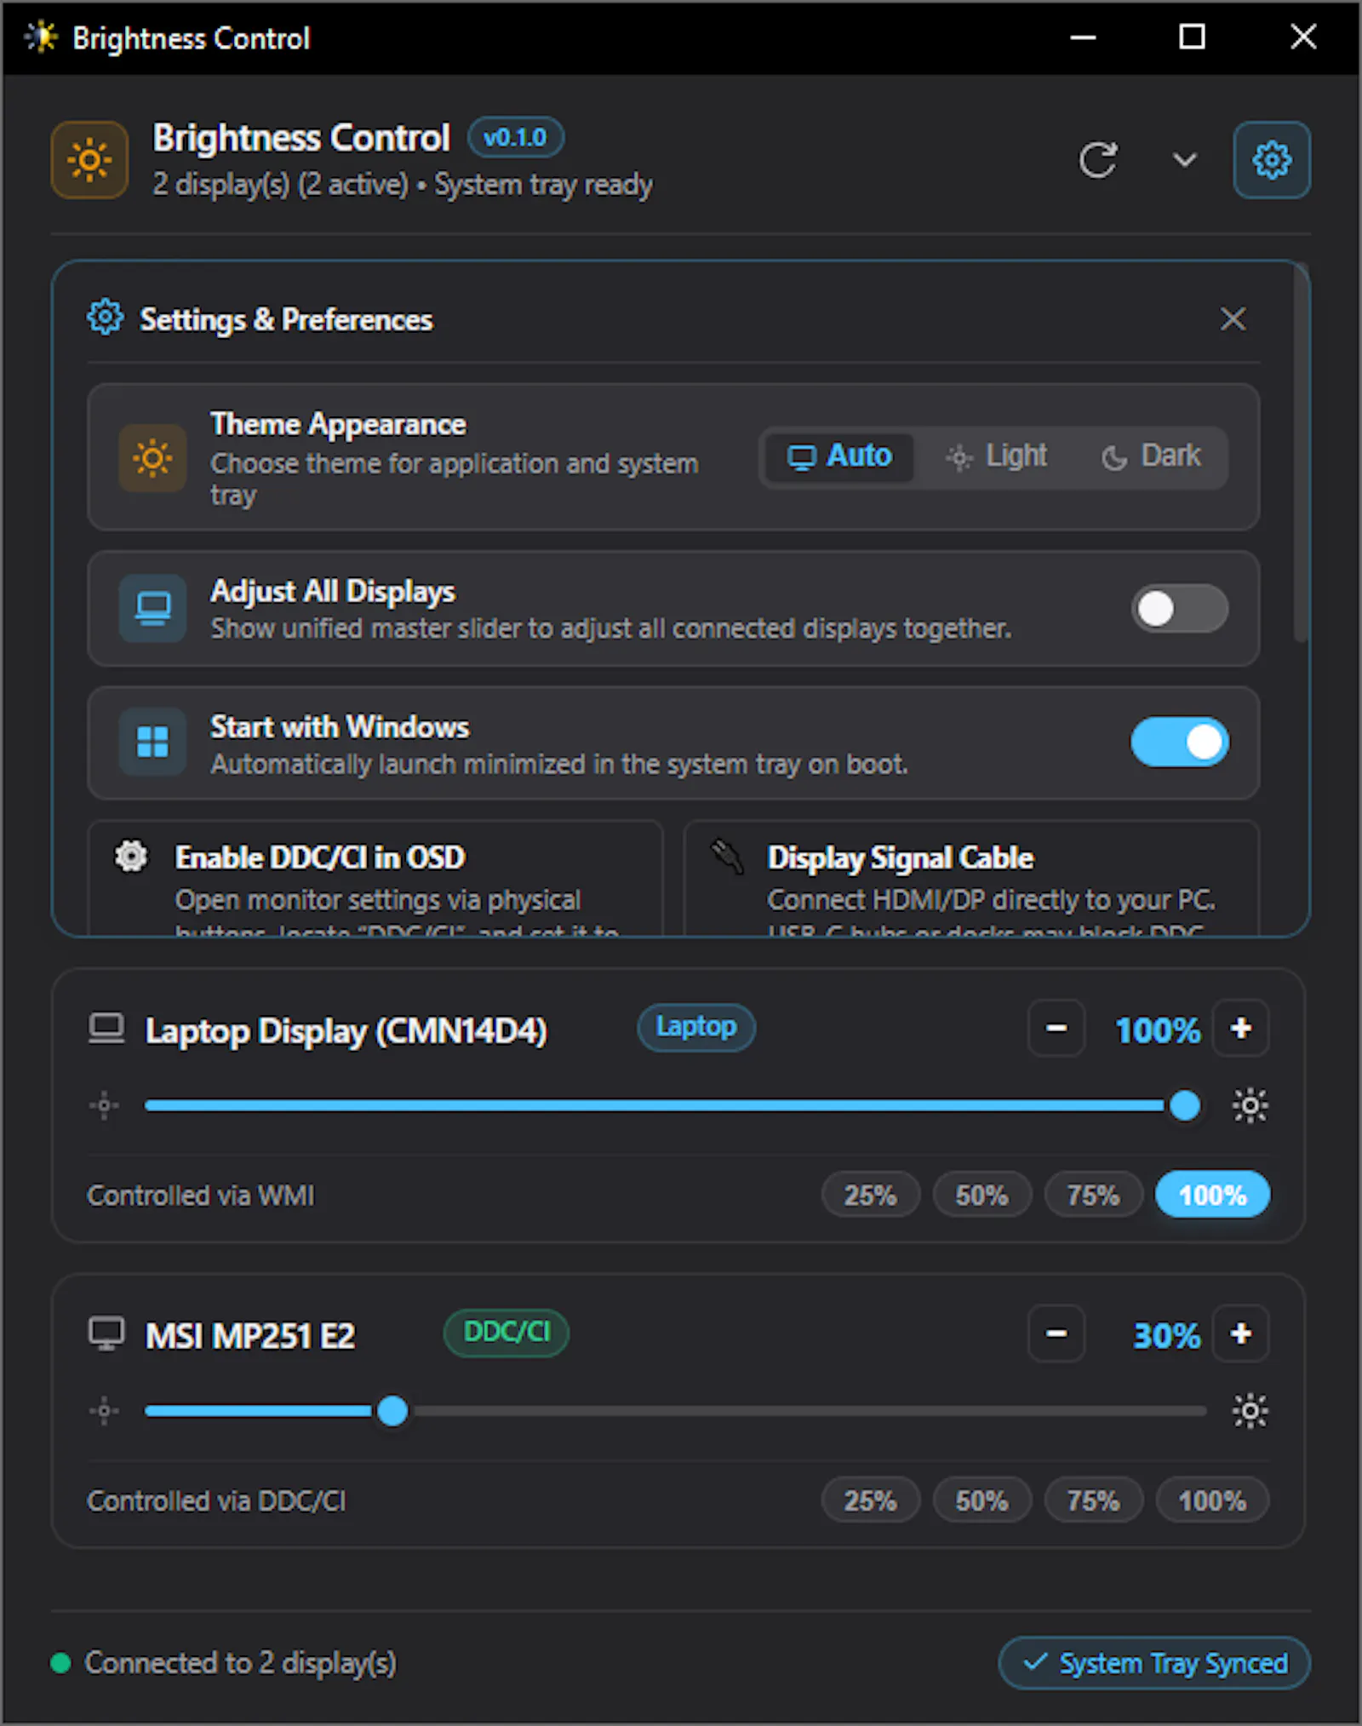The image size is (1362, 1726).
Task: Click the 'Controlled via DDC/CI' text
Action: click(216, 1501)
